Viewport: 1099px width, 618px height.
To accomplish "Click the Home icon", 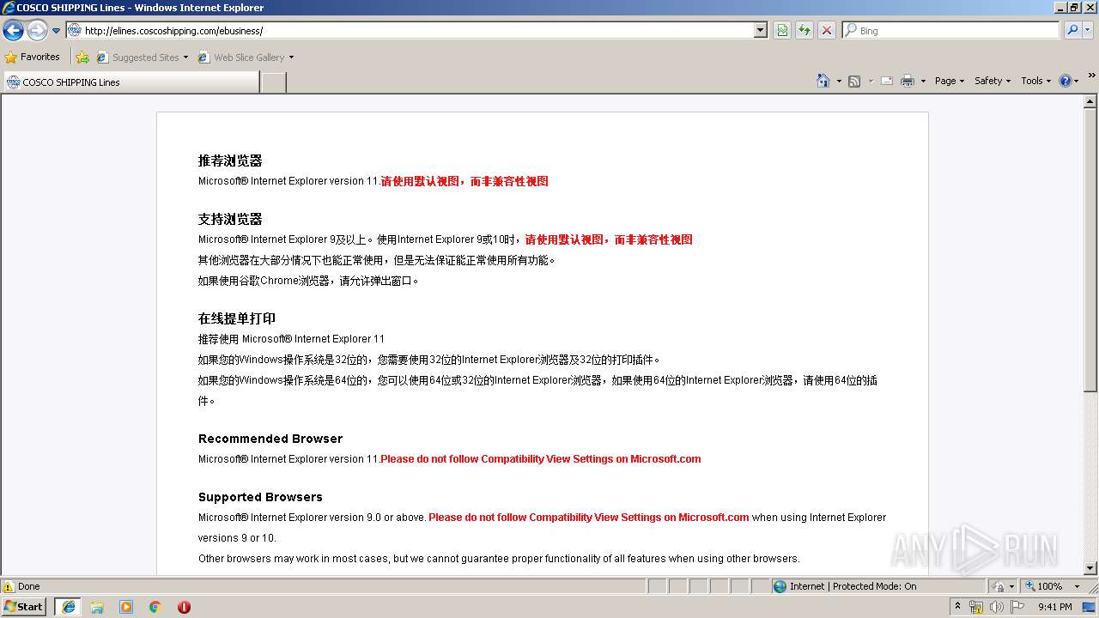I will coord(823,81).
